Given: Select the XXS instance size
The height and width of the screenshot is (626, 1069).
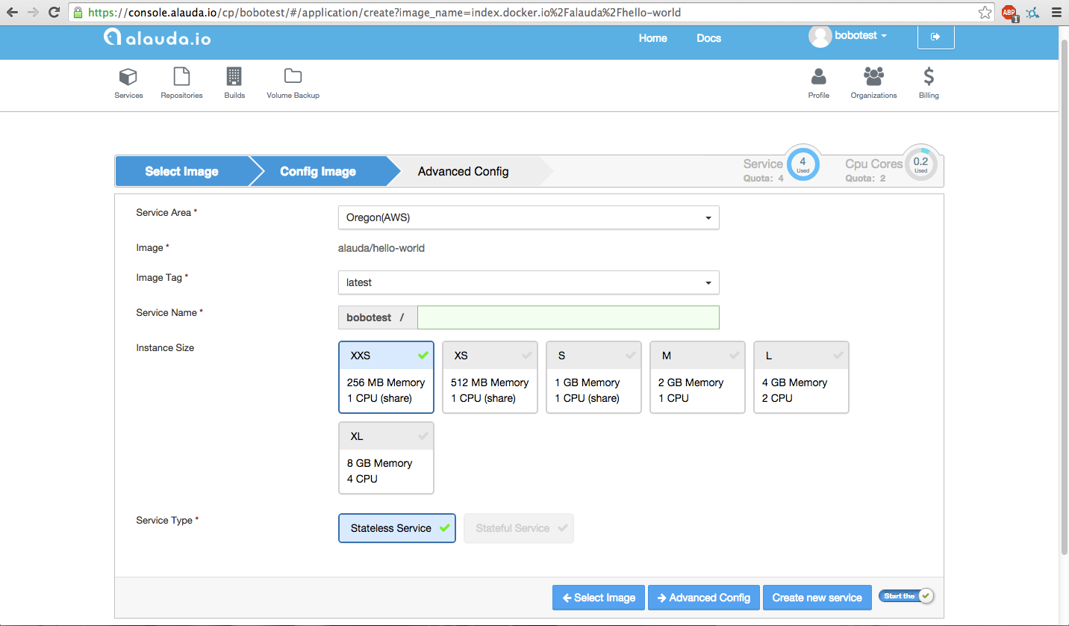Looking at the screenshot, I should 386,377.
